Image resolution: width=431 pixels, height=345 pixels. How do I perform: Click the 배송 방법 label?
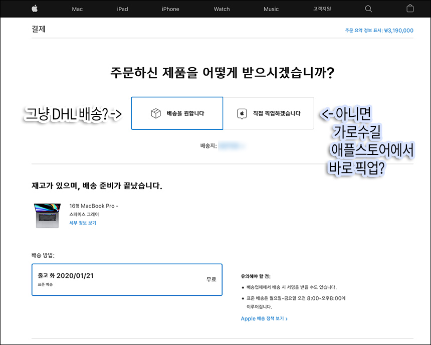43,255
